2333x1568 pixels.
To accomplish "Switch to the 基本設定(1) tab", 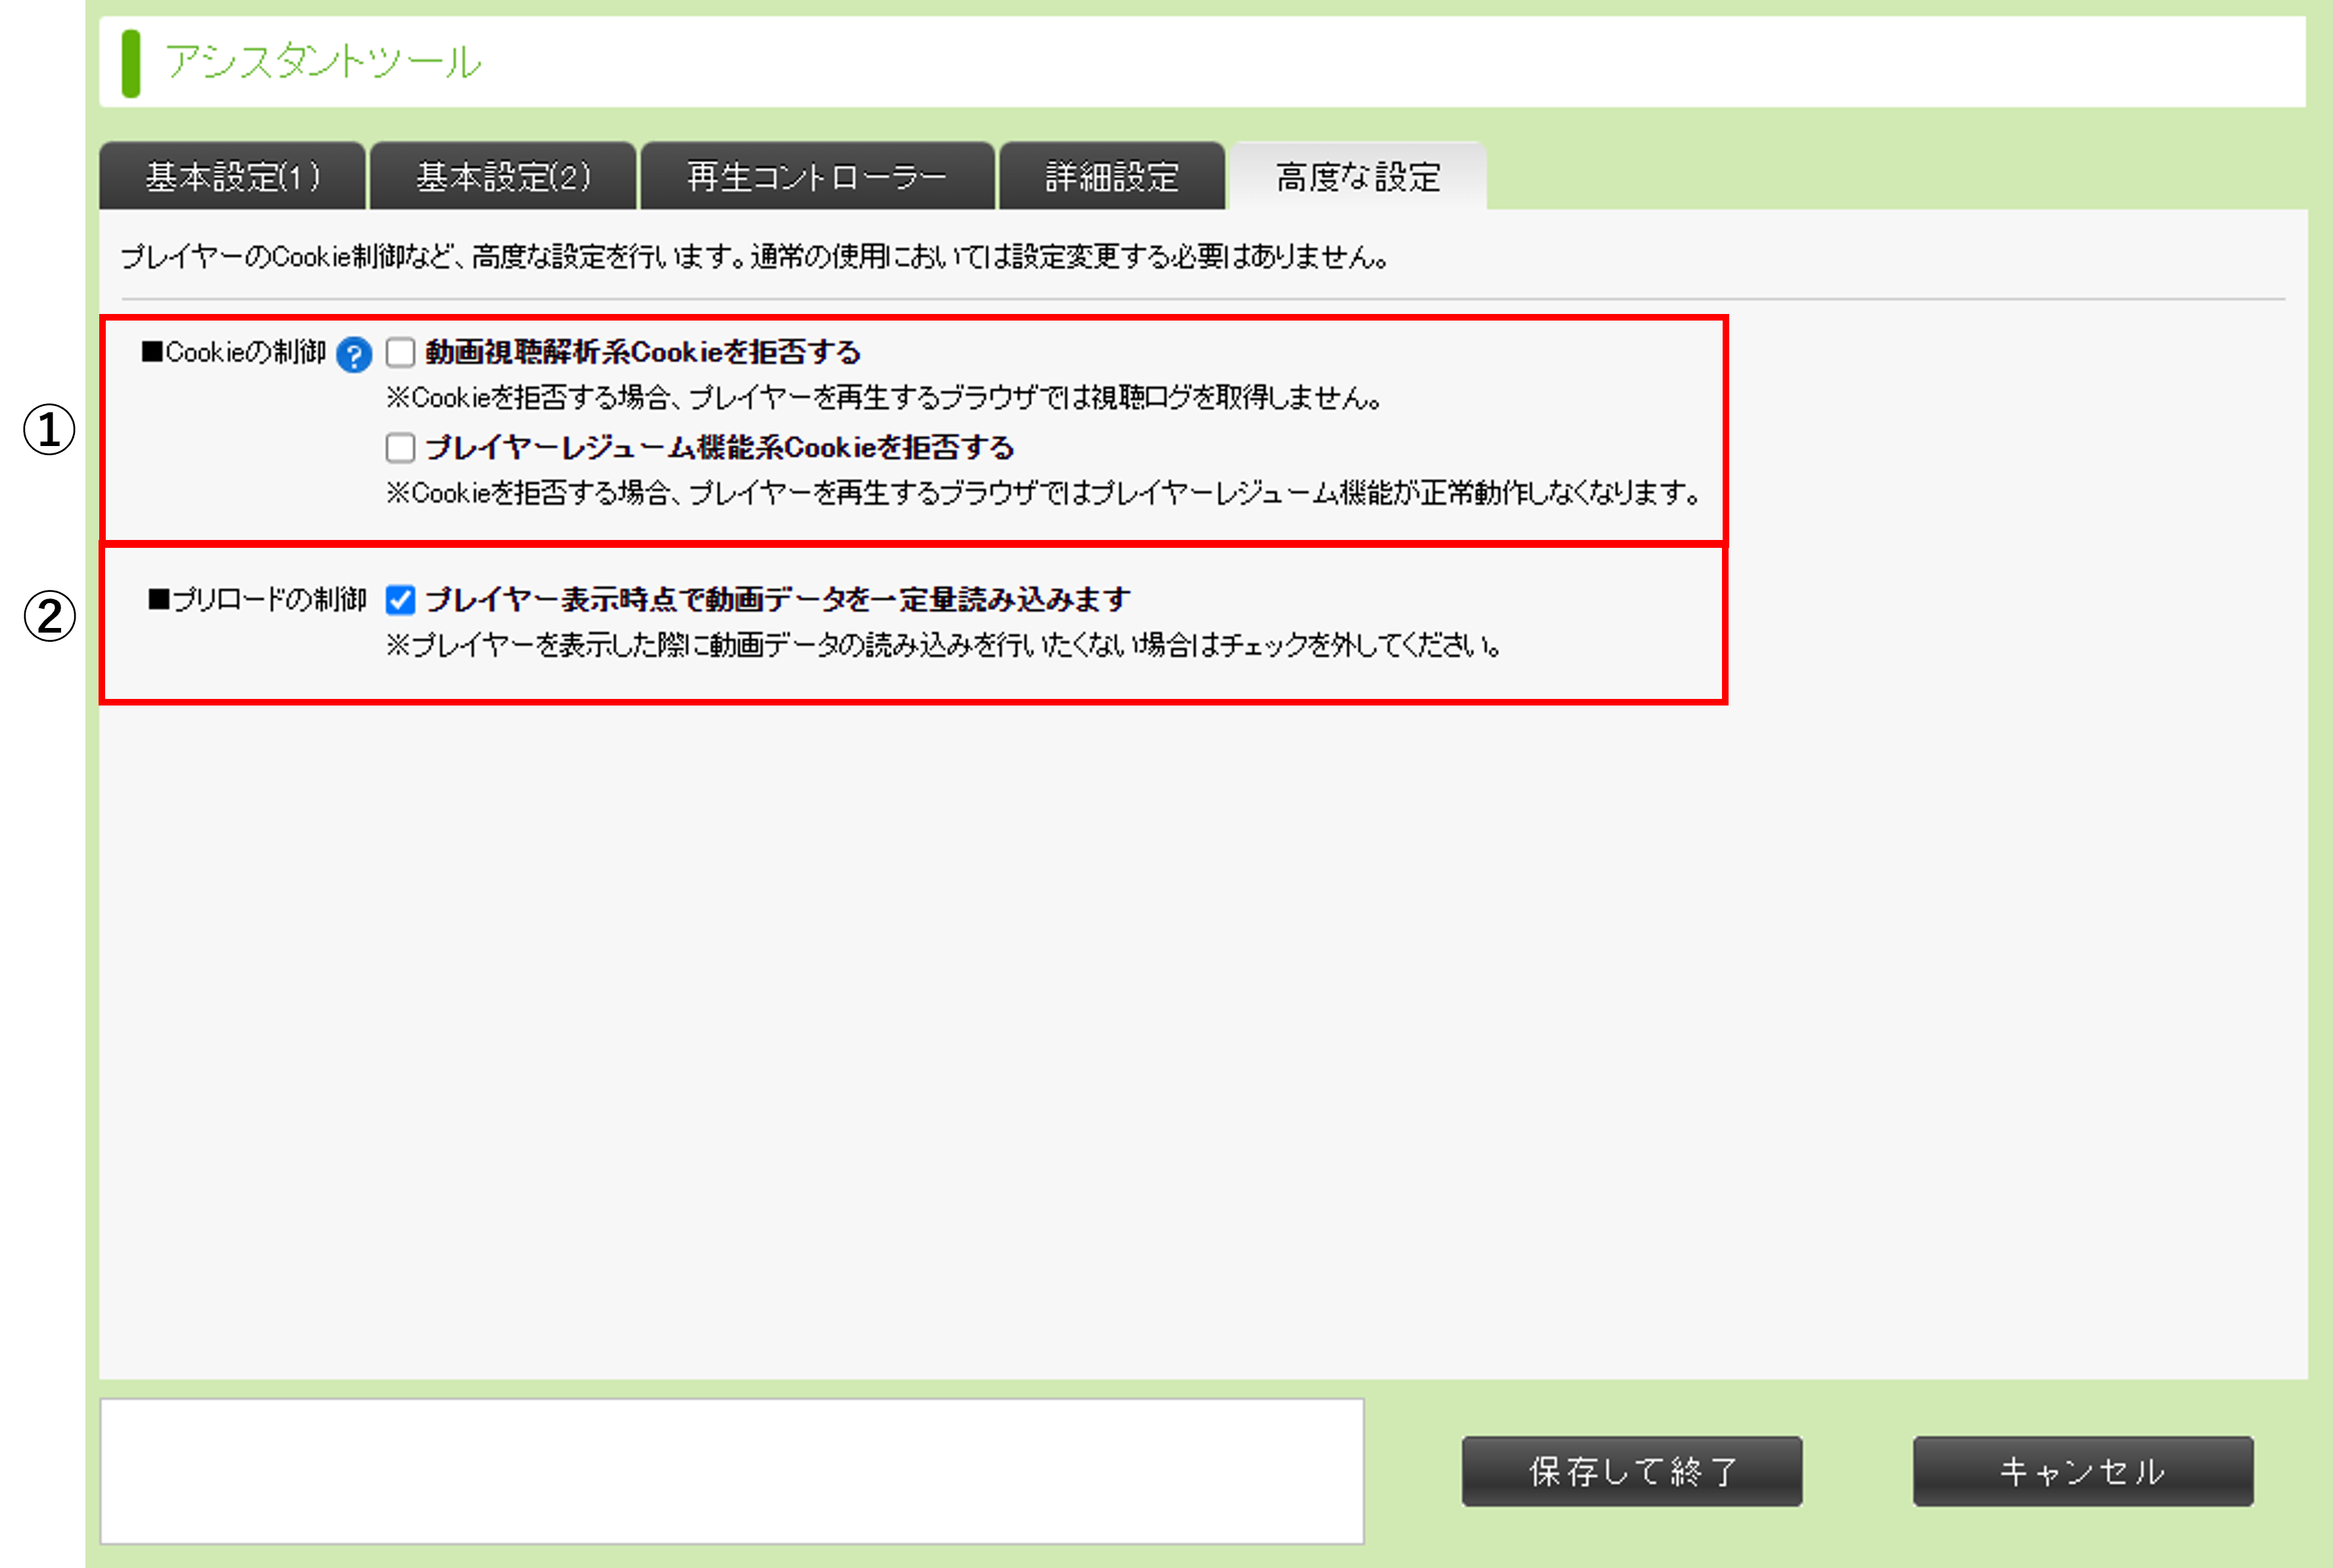I will (x=232, y=177).
